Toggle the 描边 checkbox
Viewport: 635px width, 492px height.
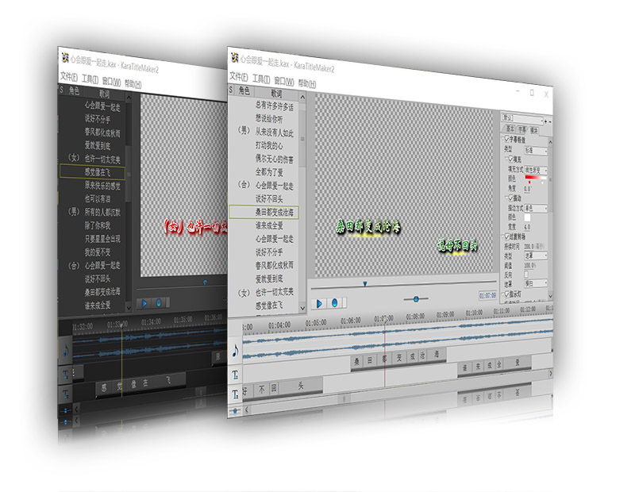click(x=511, y=198)
